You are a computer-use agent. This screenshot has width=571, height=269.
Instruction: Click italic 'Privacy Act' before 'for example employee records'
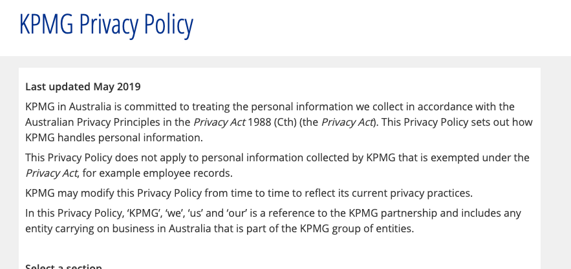click(51, 173)
